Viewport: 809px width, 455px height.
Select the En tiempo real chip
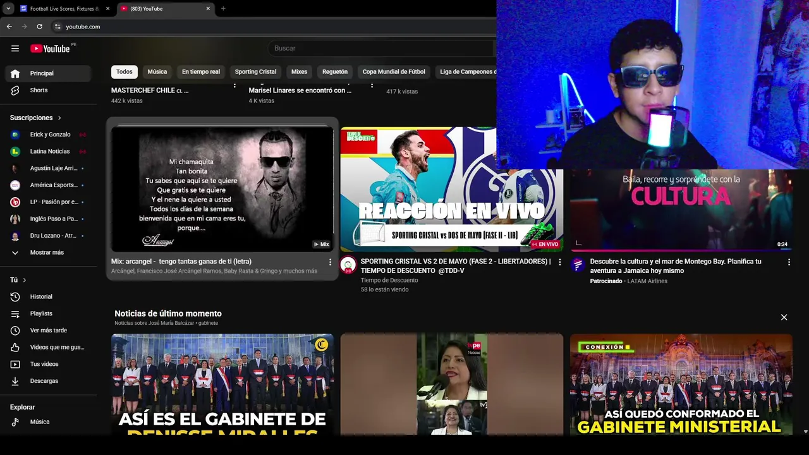(x=201, y=72)
